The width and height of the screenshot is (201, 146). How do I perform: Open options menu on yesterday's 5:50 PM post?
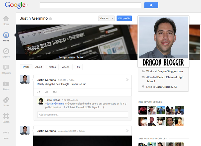pos(127,130)
